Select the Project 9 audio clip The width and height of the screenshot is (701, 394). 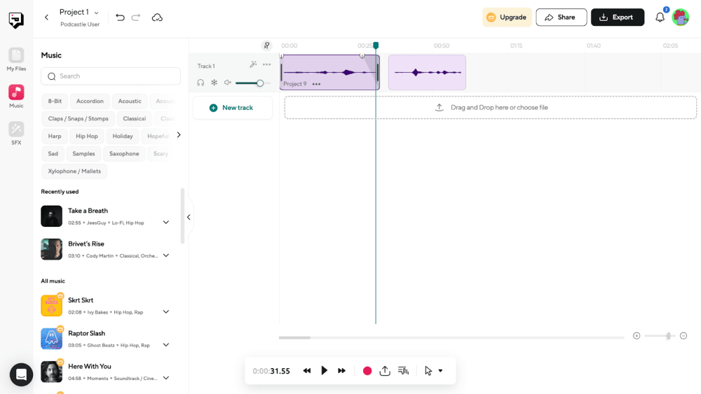tap(329, 72)
